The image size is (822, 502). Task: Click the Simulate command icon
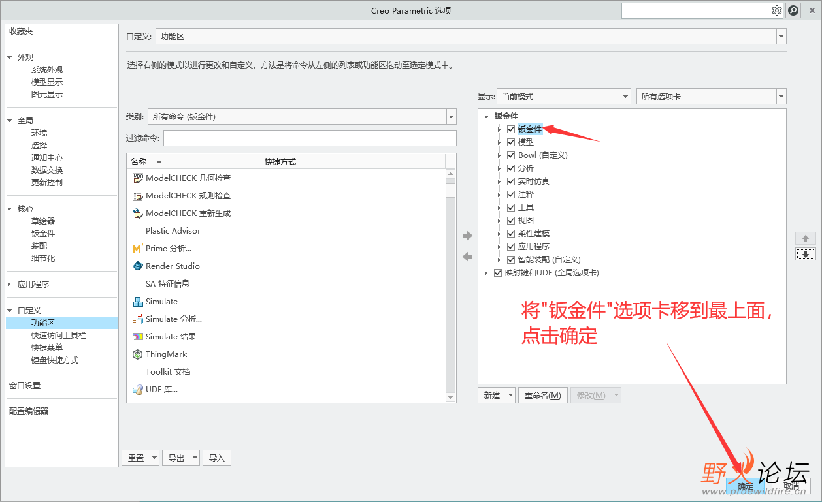pyautogui.click(x=137, y=301)
